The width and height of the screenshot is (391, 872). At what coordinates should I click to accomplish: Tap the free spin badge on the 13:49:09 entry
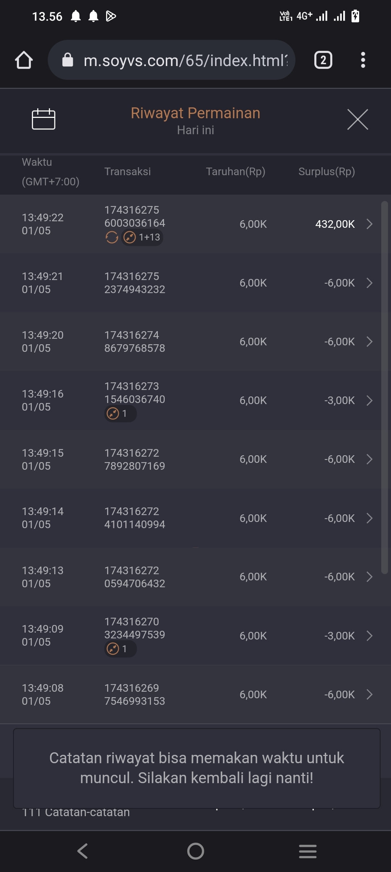(120, 649)
